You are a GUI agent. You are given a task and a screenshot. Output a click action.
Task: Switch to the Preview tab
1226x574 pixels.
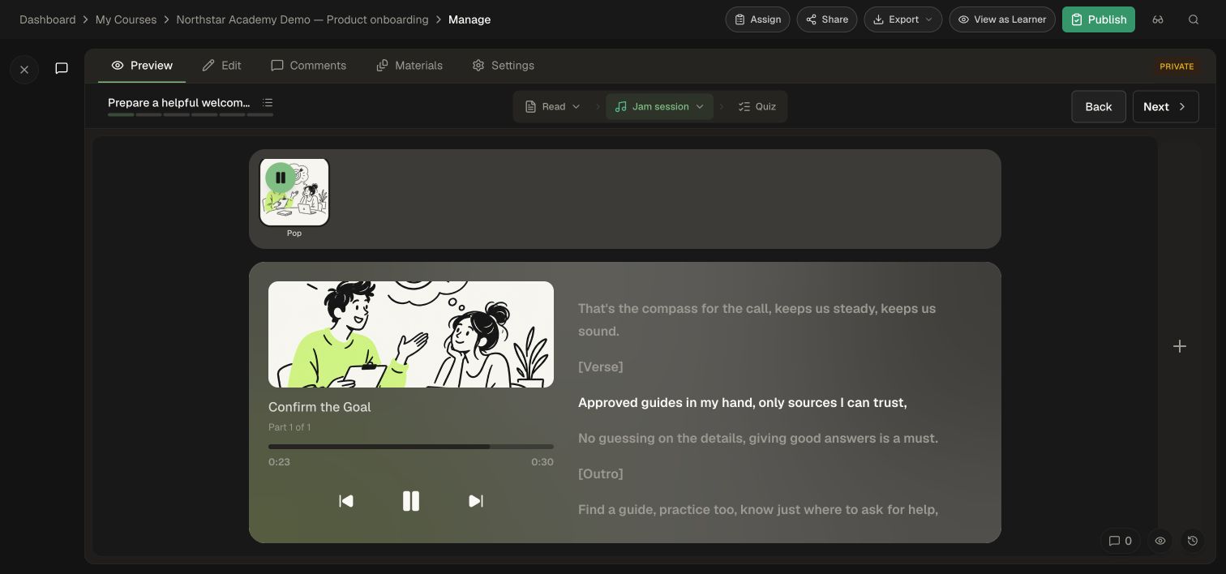coord(142,66)
